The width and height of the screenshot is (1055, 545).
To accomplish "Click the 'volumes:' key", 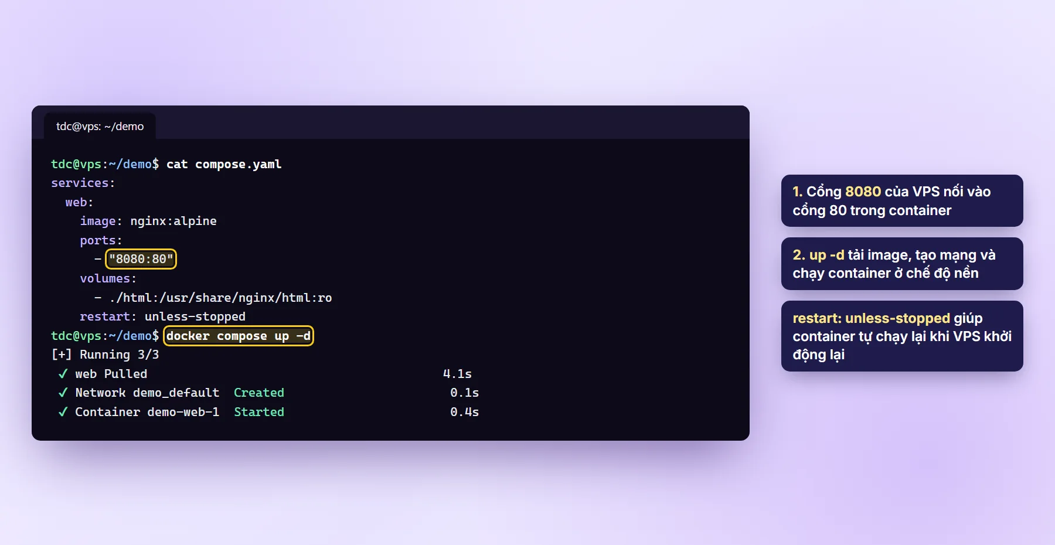I will 108,278.
